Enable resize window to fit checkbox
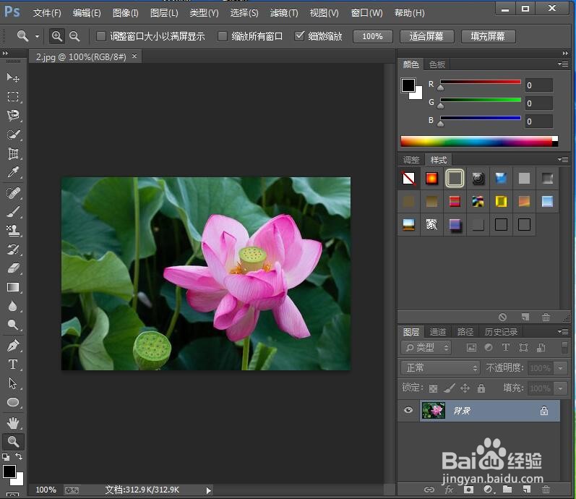The image size is (576, 499). coord(101,36)
